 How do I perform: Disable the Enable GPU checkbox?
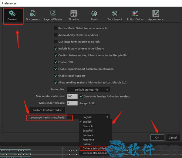(x=56, y=62)
